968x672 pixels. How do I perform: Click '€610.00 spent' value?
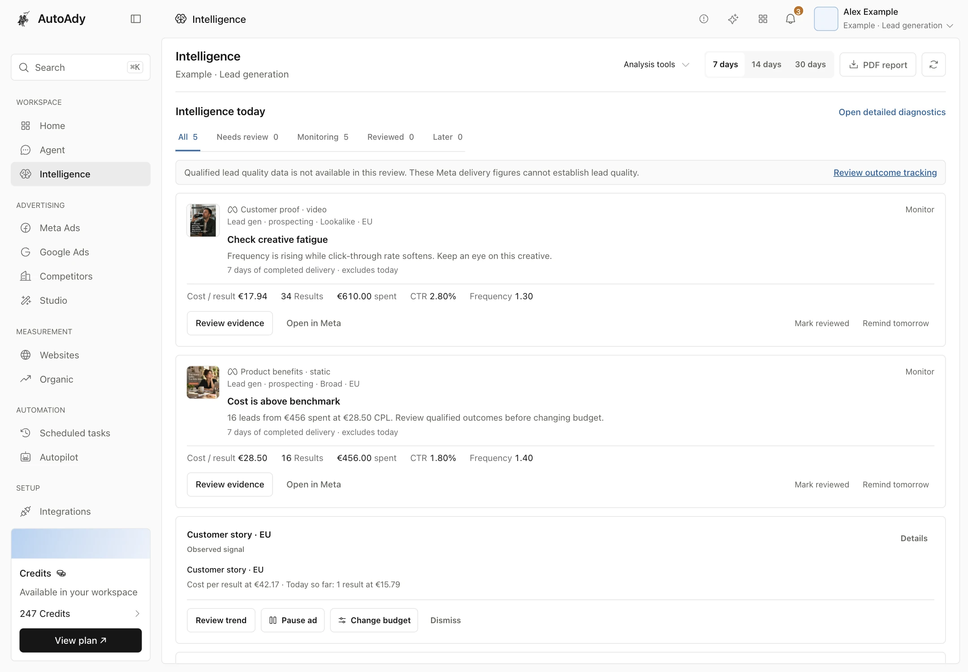(367, 296)
